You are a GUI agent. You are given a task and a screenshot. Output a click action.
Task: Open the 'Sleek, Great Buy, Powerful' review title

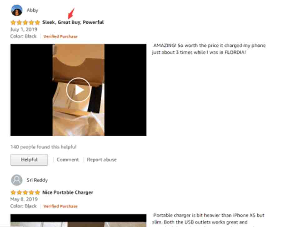(x=73, y=22)
